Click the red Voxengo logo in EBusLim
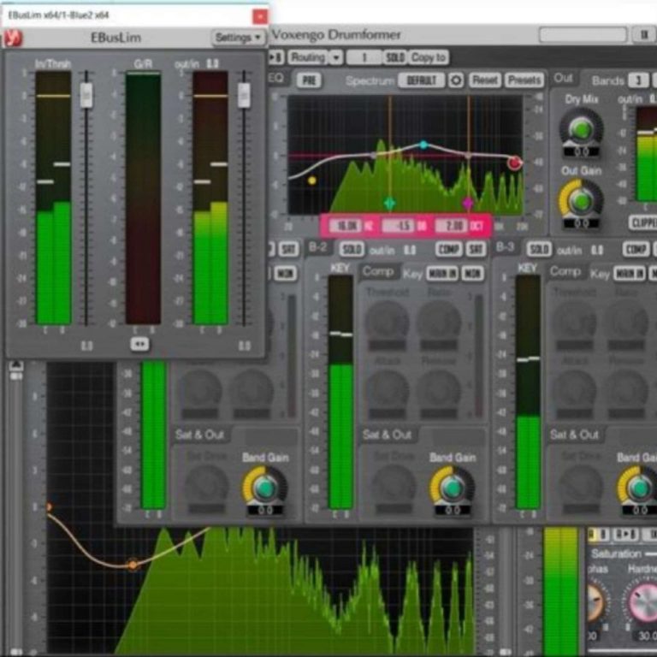This screenshot has height=657, width=657. (x=13, y=38)
